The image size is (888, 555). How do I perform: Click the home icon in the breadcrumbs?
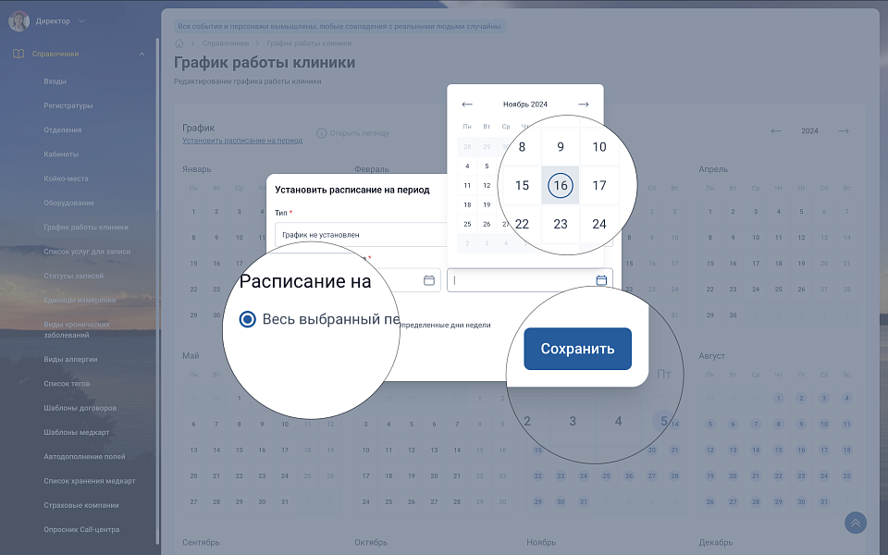pyautogui.click(x=179, y=43)
